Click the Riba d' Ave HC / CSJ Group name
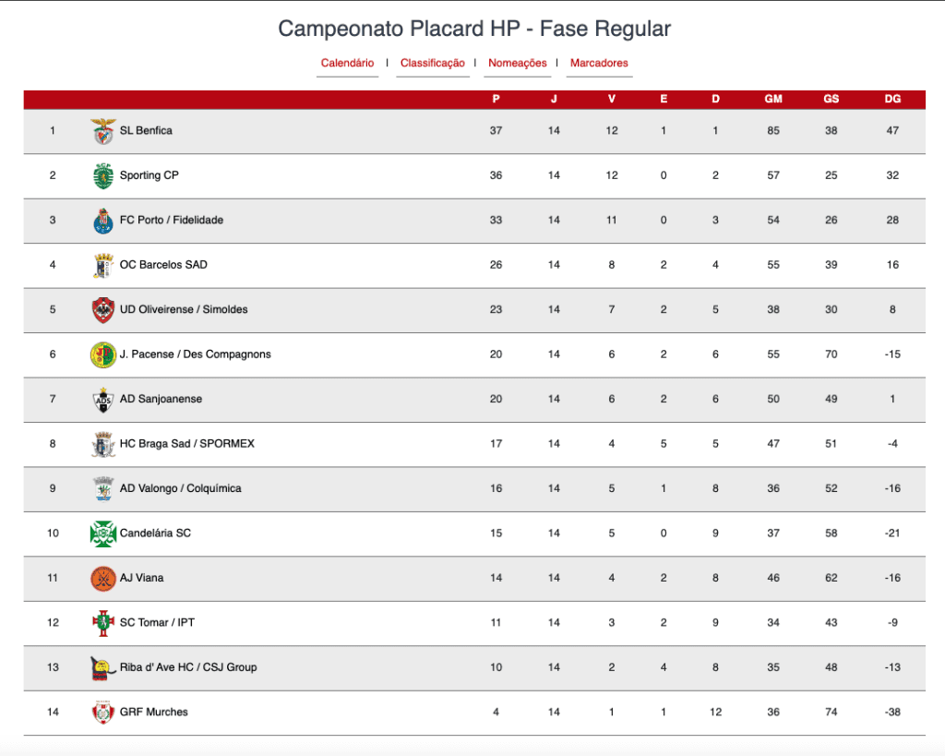 point(188,667)
